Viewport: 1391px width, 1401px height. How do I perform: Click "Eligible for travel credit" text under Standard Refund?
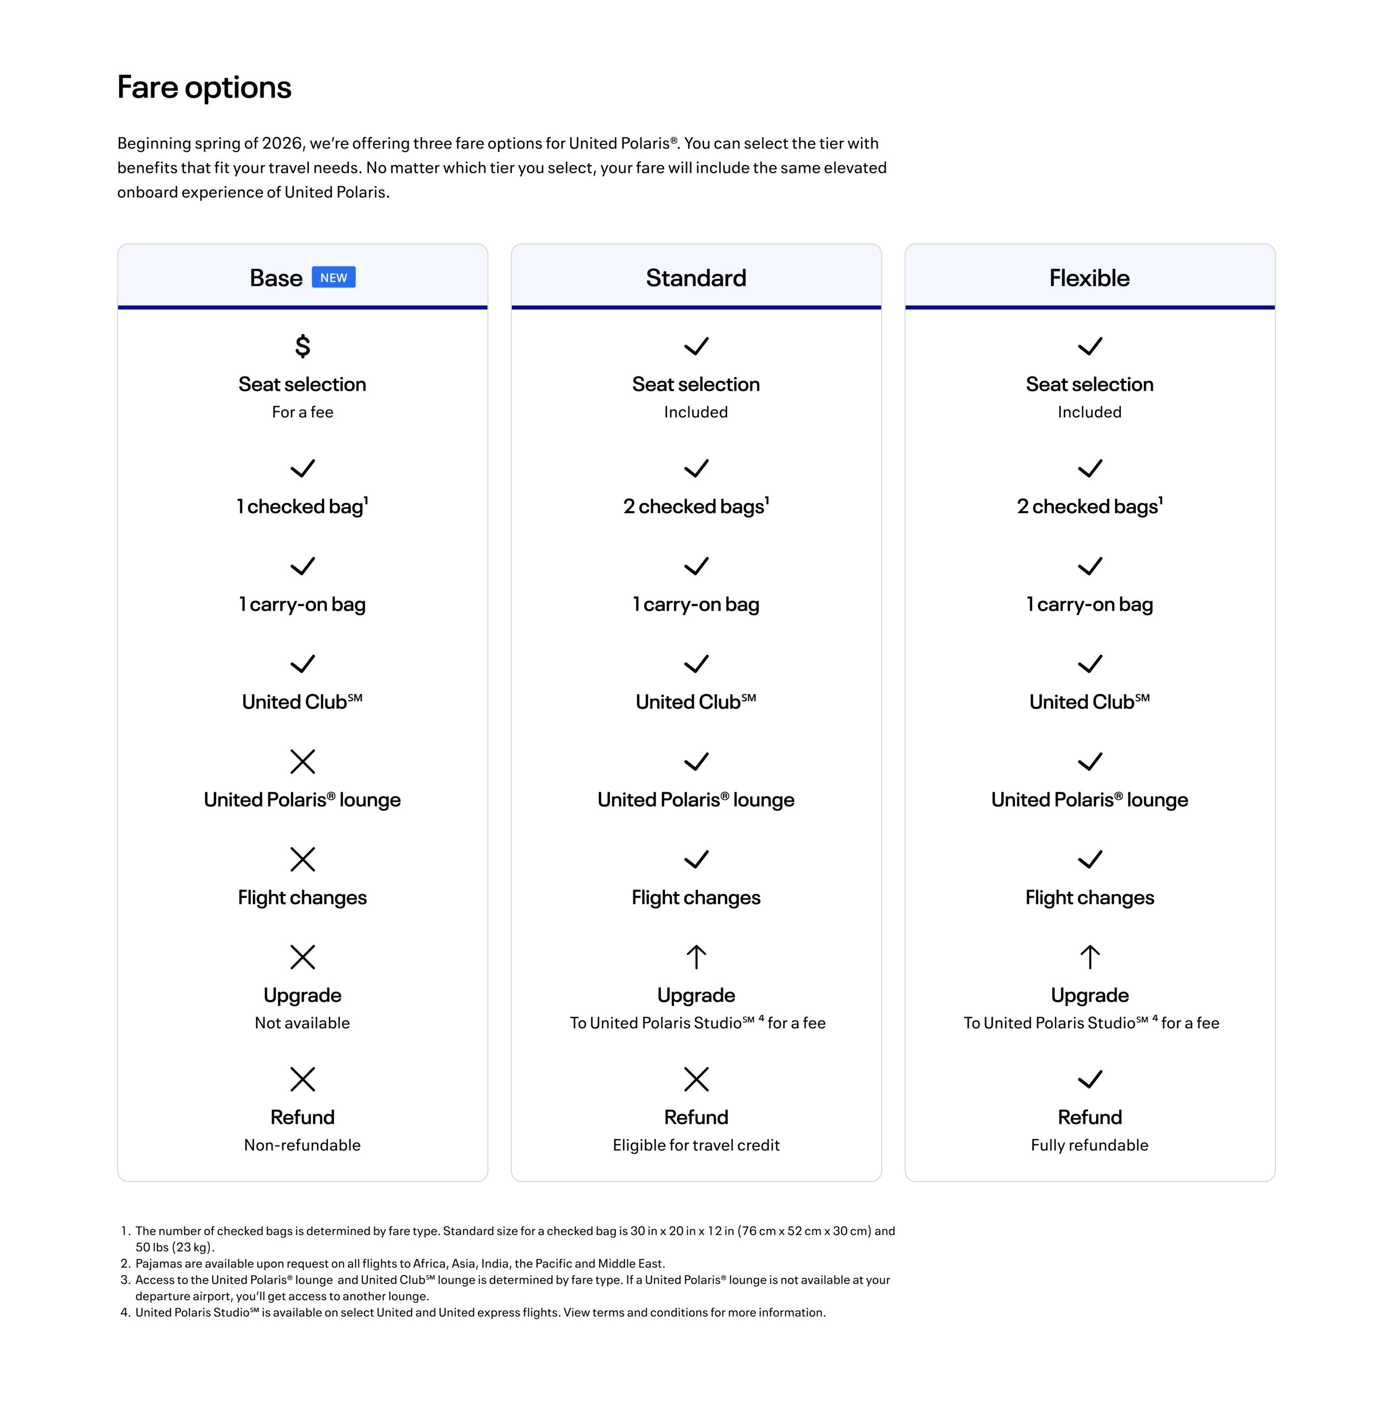click(x=695, y=1145)
